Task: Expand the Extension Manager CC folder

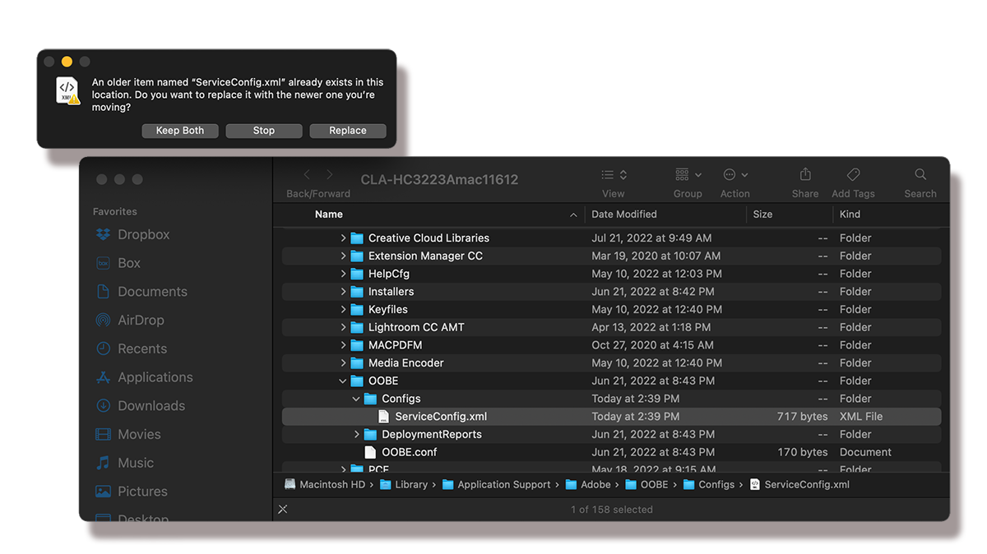Action: point(344,256)
